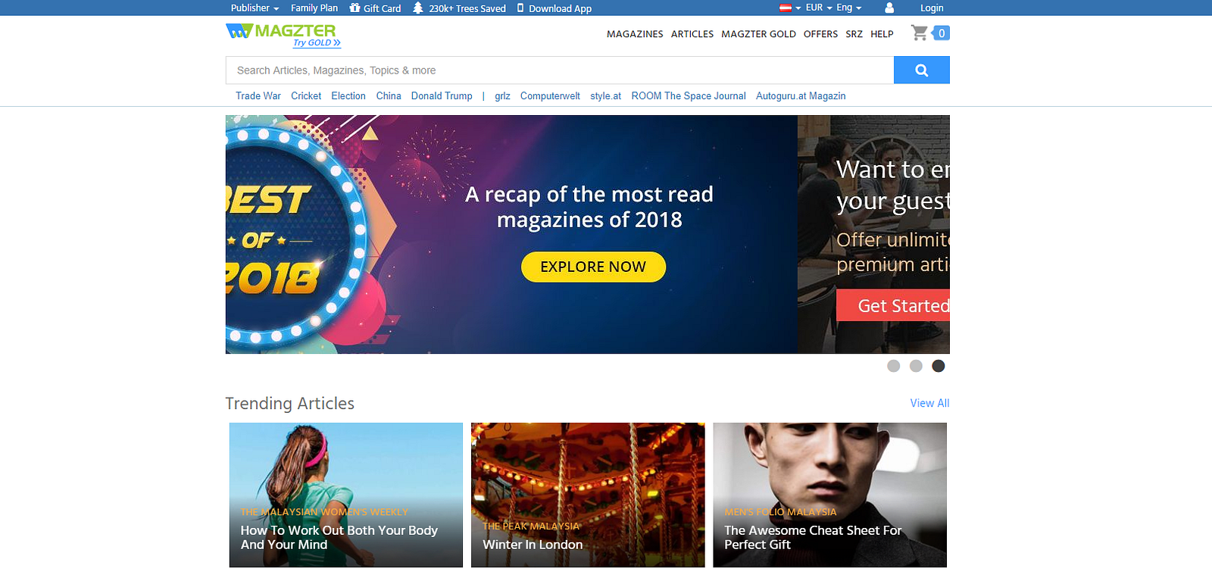Click the Download App link
This screenshot has width=1212, height=581.
(560, 8)
